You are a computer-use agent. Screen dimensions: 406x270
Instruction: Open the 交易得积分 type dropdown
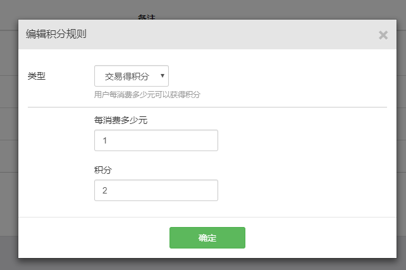(131, 76)
